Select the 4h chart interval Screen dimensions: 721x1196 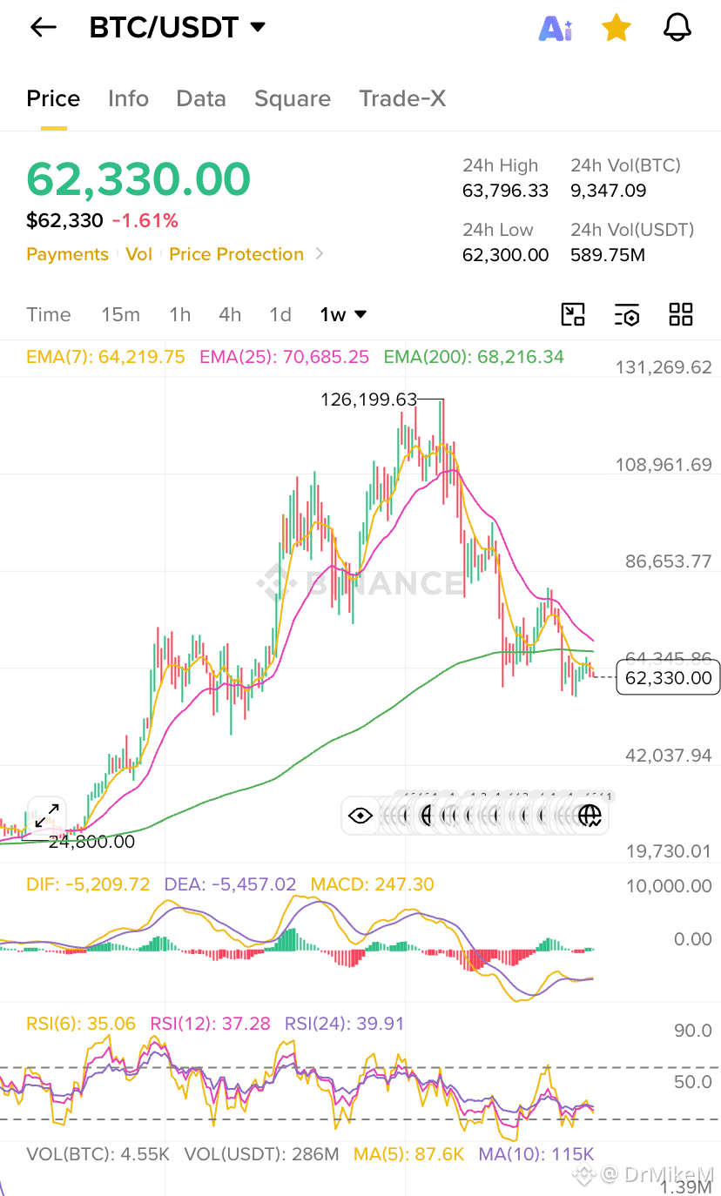click(x=230, y=315)
